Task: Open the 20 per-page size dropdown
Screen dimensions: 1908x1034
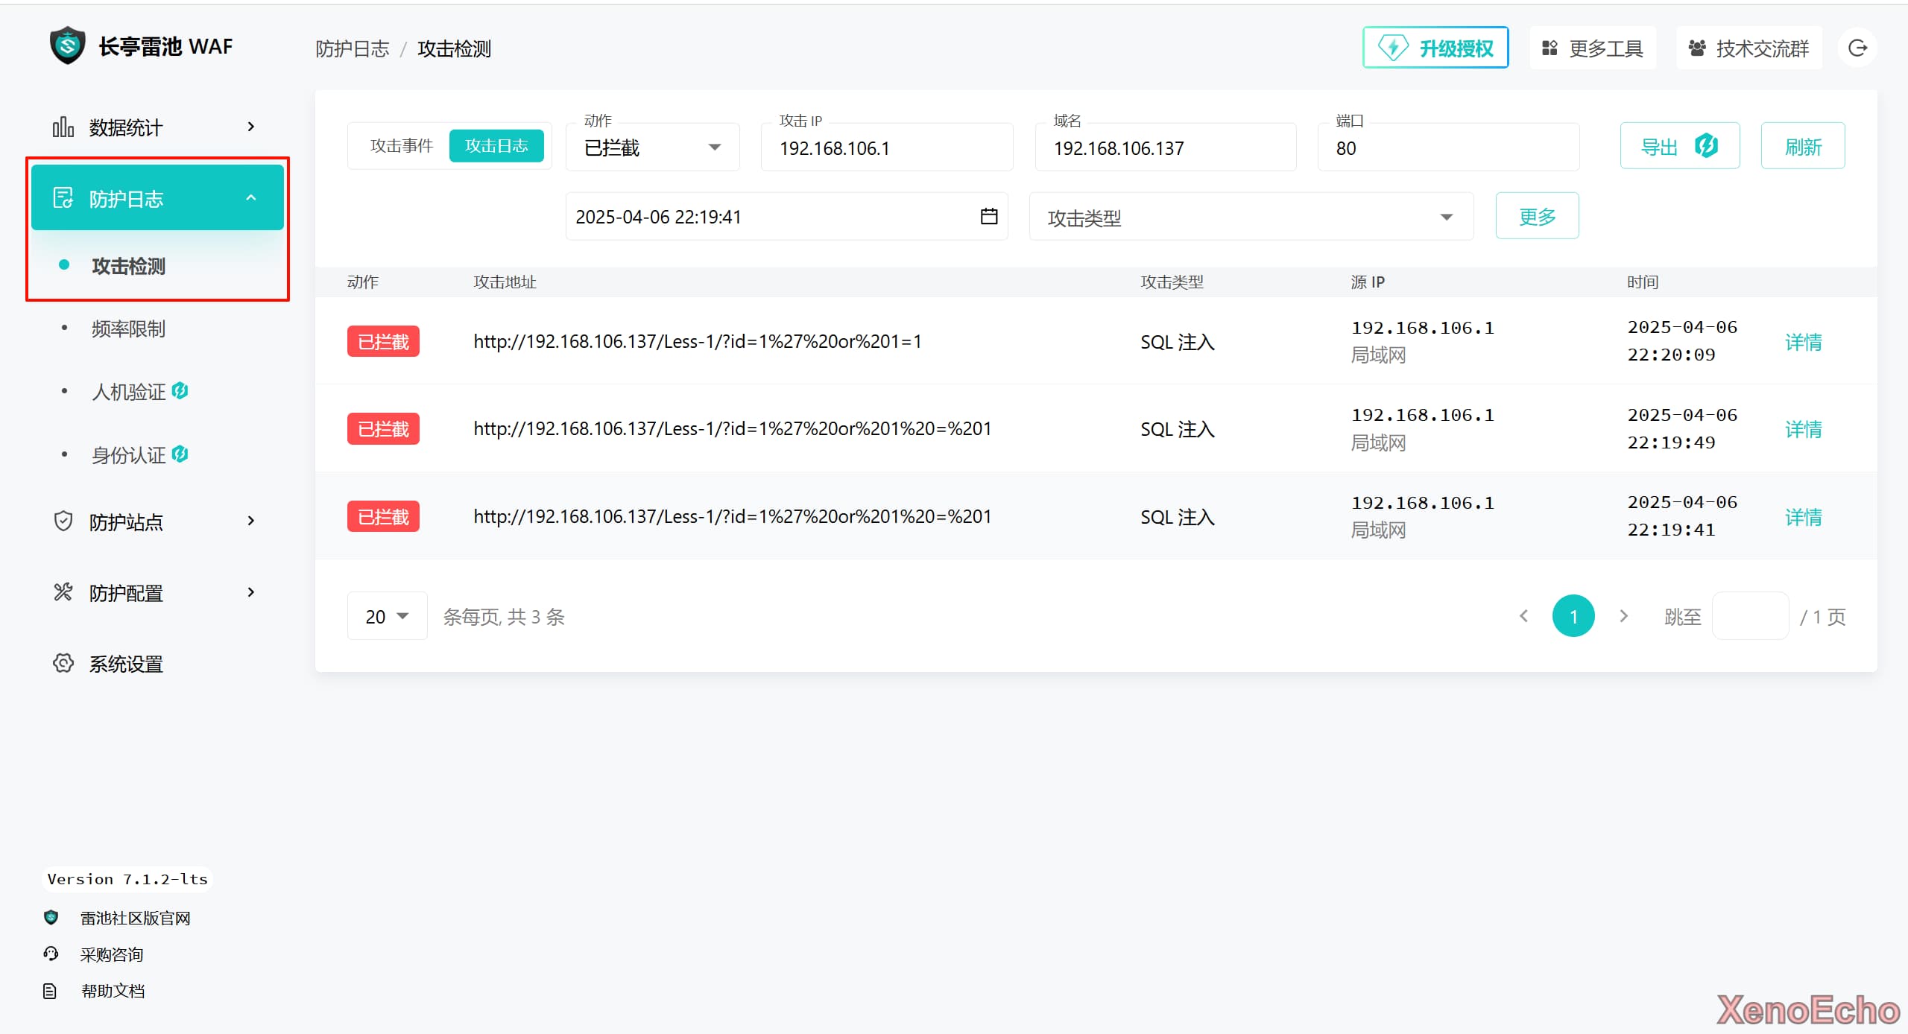Action: [x=387, y=616]
